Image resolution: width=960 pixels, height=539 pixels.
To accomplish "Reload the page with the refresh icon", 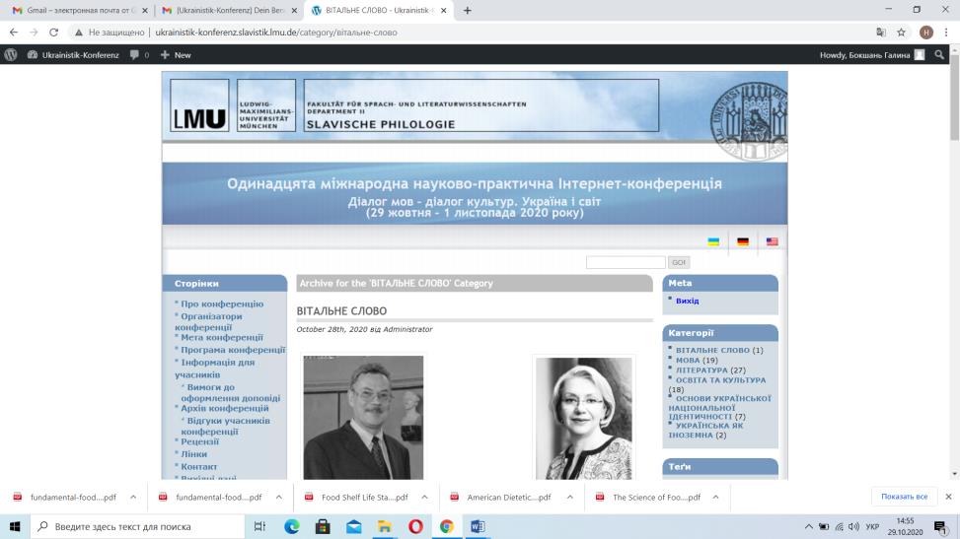I will click(x=54, y=33).
